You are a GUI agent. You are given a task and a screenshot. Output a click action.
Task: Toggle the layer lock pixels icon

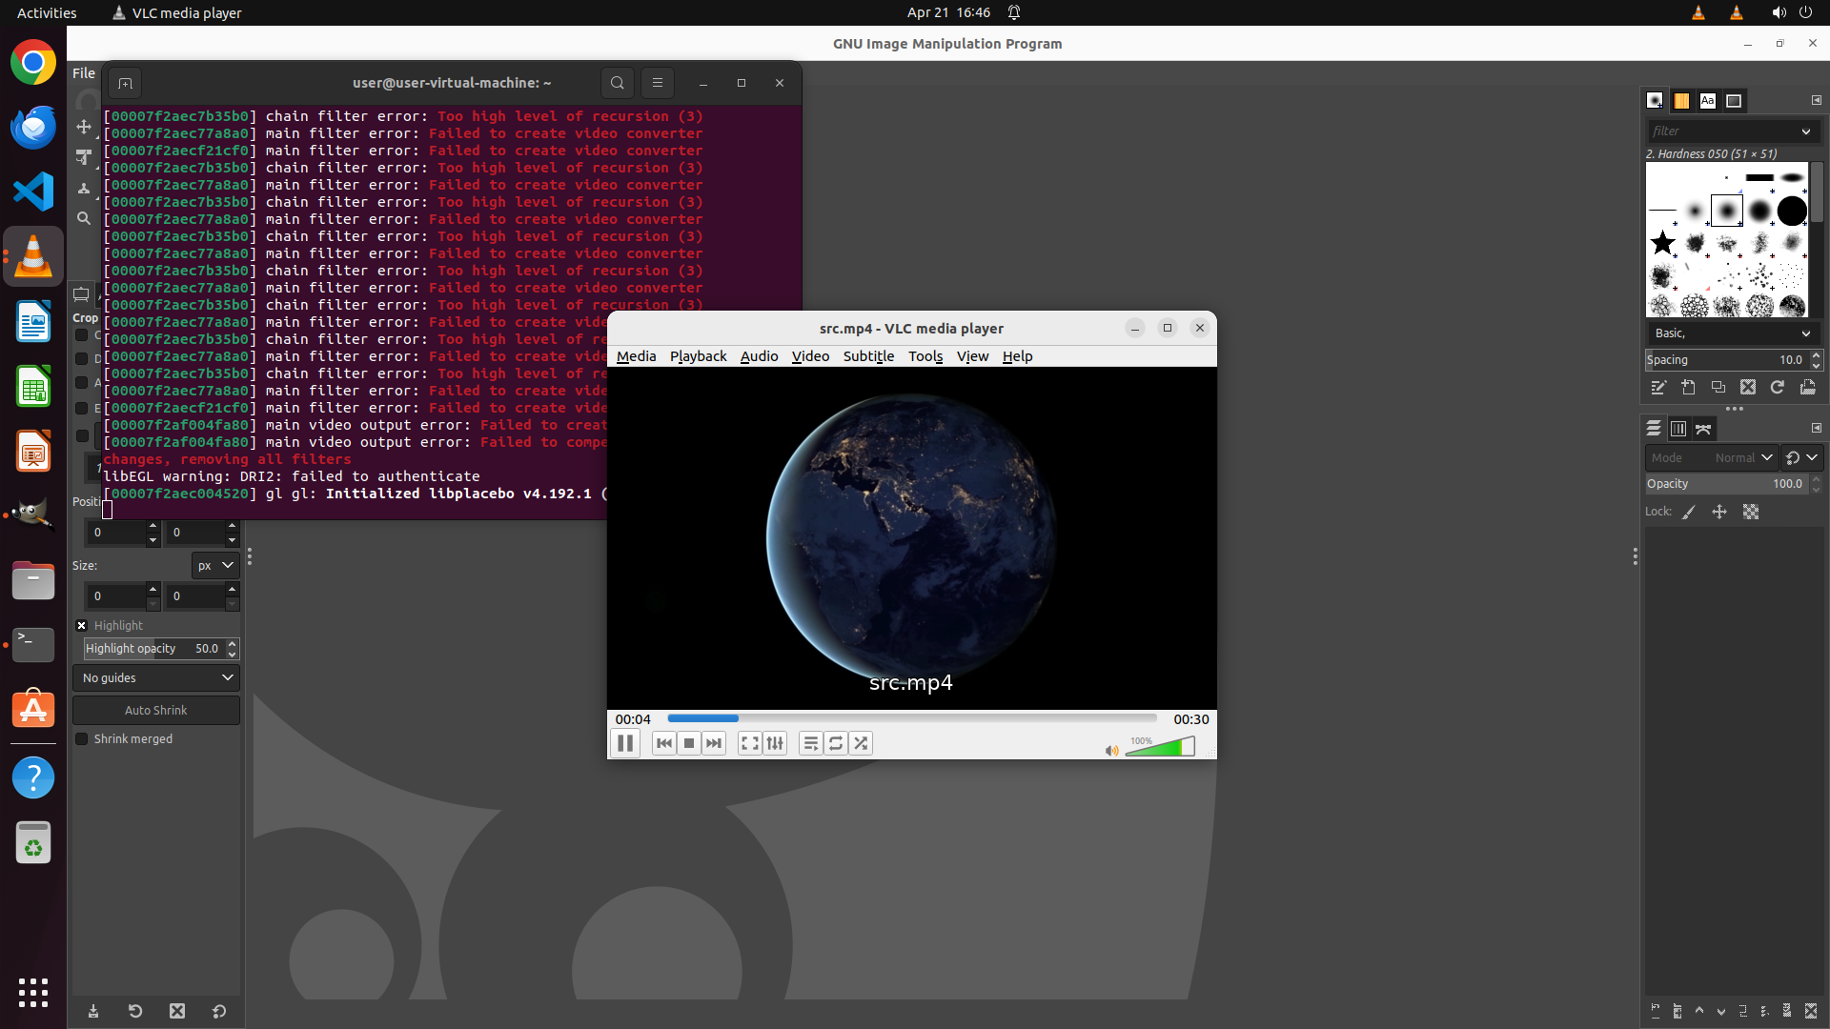click(x=1689, y=513)
